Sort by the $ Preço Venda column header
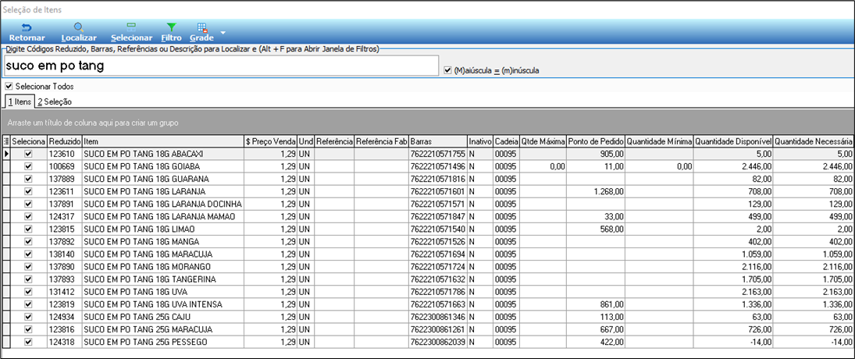The width and height of the screenshot is (855, 359). pyautogui.click(x=270, y=141)
